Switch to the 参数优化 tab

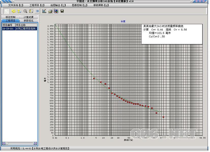click(29, 21)
